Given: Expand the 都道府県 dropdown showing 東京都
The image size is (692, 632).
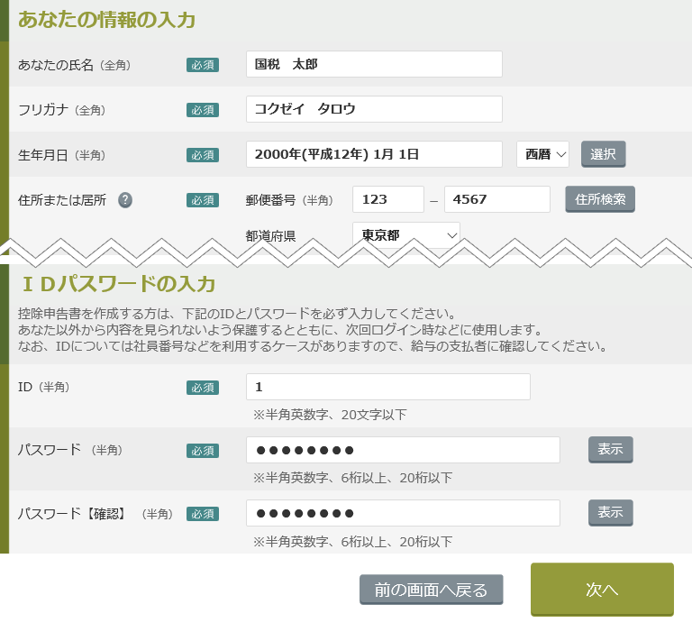Looking at the screenshot, I should [x=405, y=234].
